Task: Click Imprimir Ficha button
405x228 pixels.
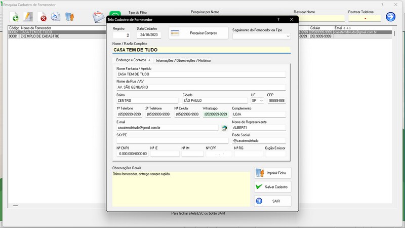Action: click(272, 173)
